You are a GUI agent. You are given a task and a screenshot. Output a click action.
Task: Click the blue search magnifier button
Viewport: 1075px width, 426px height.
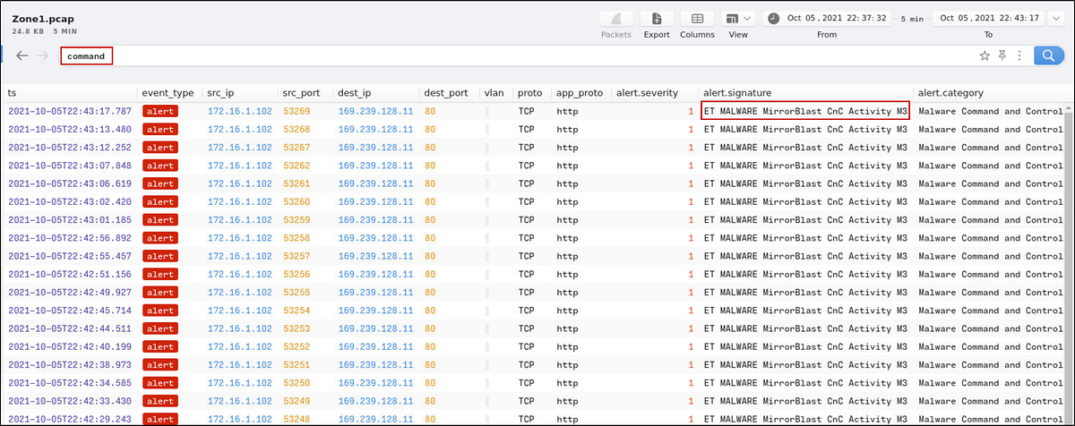[x=1047, y=55]
